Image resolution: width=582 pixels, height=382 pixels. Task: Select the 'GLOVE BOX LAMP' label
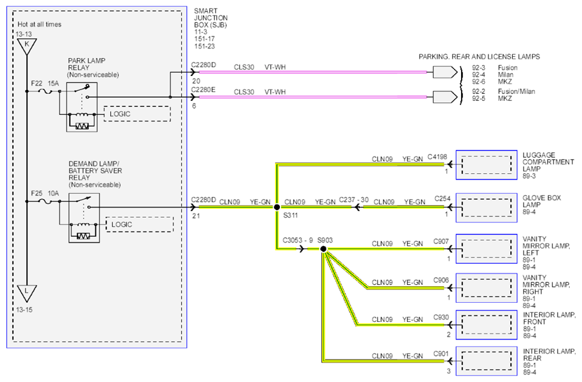[x=542, y=201]
